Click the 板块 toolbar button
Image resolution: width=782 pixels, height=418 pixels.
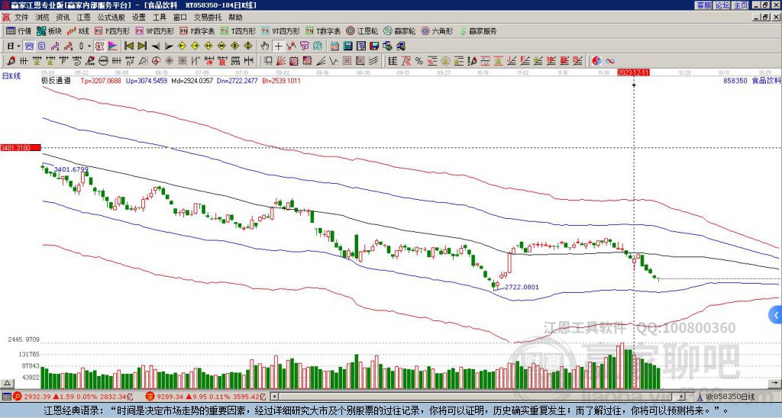click(50, 31)
